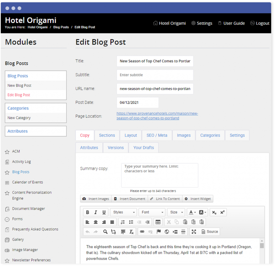The width and height of the screenshot is (275, 266).
Task: Click Insert Images button
Action: (x=96, y=199)
